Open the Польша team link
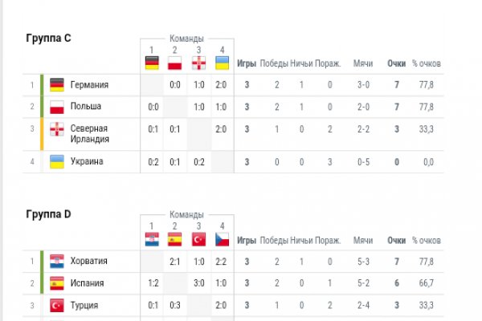This screenshot has width=482, height=321. 87,106
